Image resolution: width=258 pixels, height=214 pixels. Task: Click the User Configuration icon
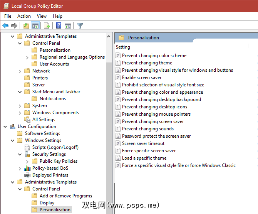pos(13,126)
